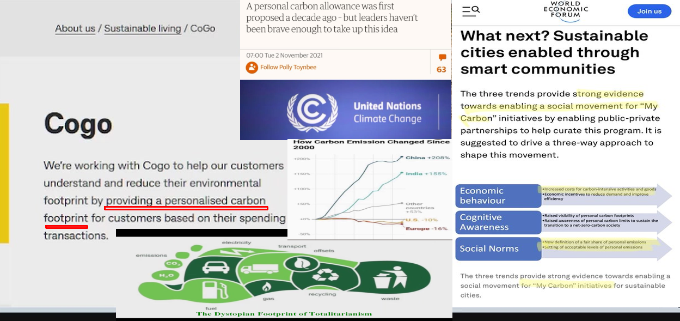Click the transport label on the footprint
Viewport: 680px width, 321px height.
pos(292,246)
